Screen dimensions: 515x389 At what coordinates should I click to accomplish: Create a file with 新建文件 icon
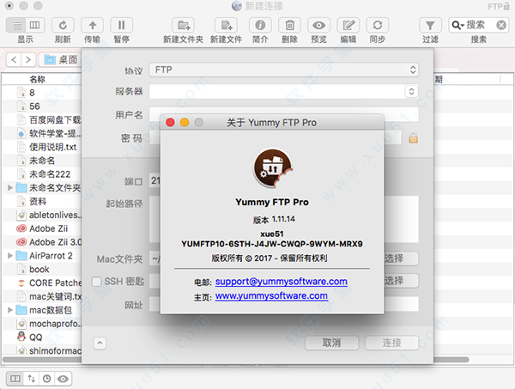226,25
